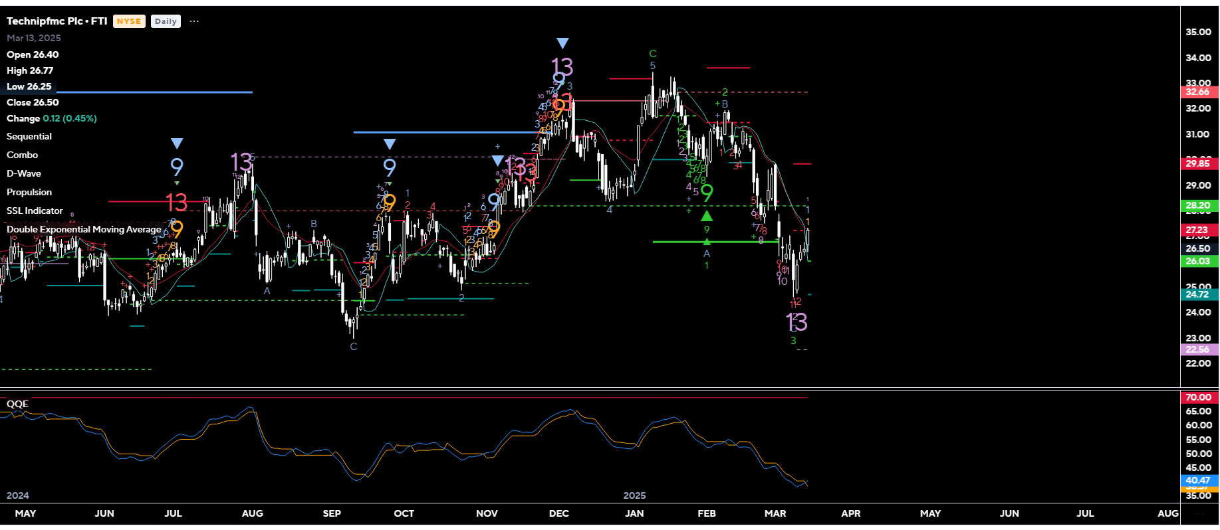1220x530 pixels.
Task: Expand the SSL Indicator legend entry
Action: tap(35, 211)
